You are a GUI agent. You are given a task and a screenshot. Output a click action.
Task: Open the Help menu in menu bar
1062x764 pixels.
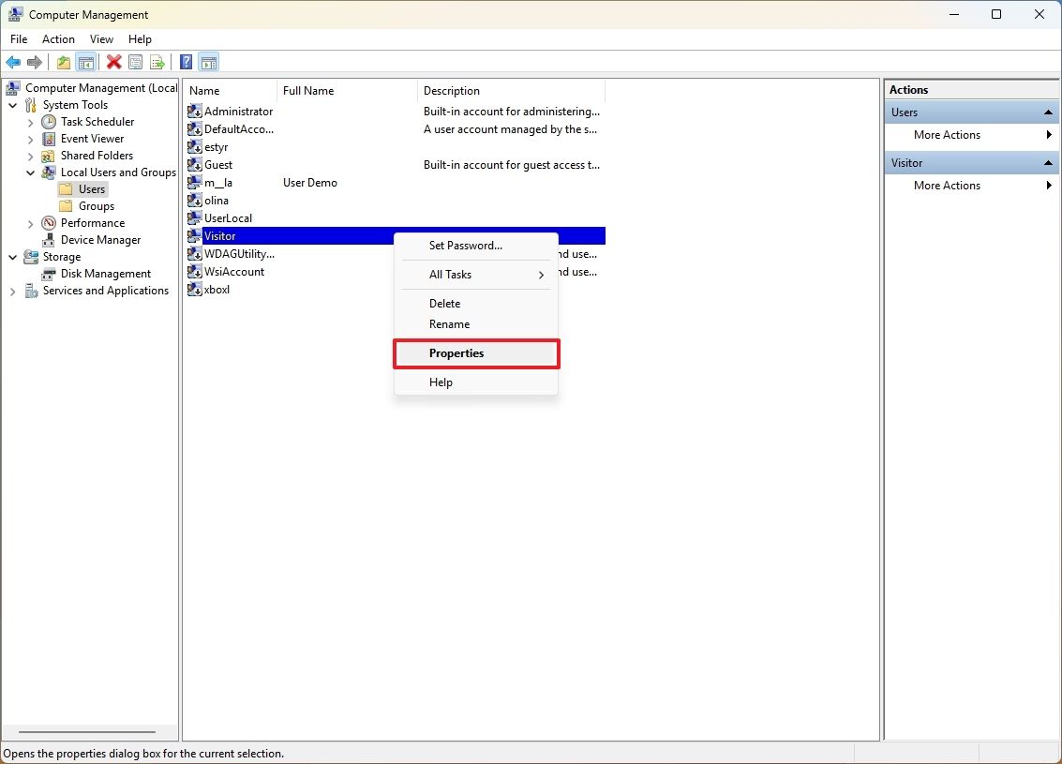(141, 39)
